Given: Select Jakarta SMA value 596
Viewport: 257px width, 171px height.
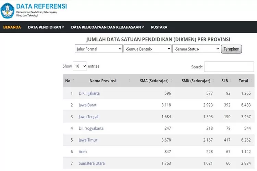Looking at the screenshot, I should (168, 93).
